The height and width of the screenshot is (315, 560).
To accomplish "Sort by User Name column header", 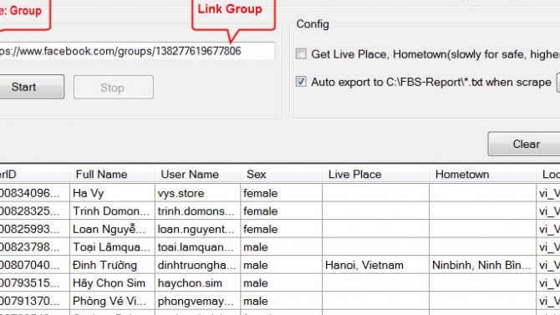I will click(197, 175).
